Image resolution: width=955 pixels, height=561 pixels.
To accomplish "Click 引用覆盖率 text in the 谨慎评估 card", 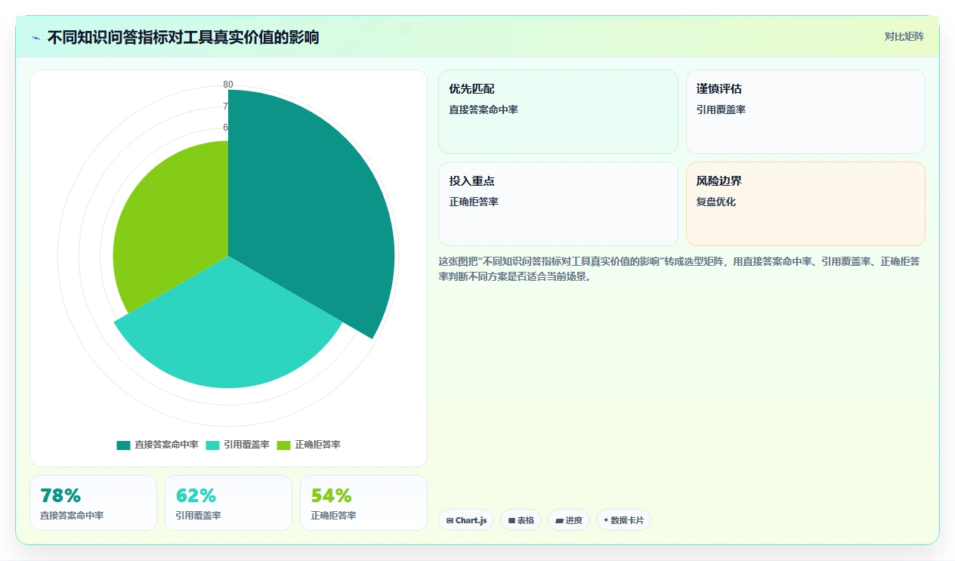I will (721, 109).
